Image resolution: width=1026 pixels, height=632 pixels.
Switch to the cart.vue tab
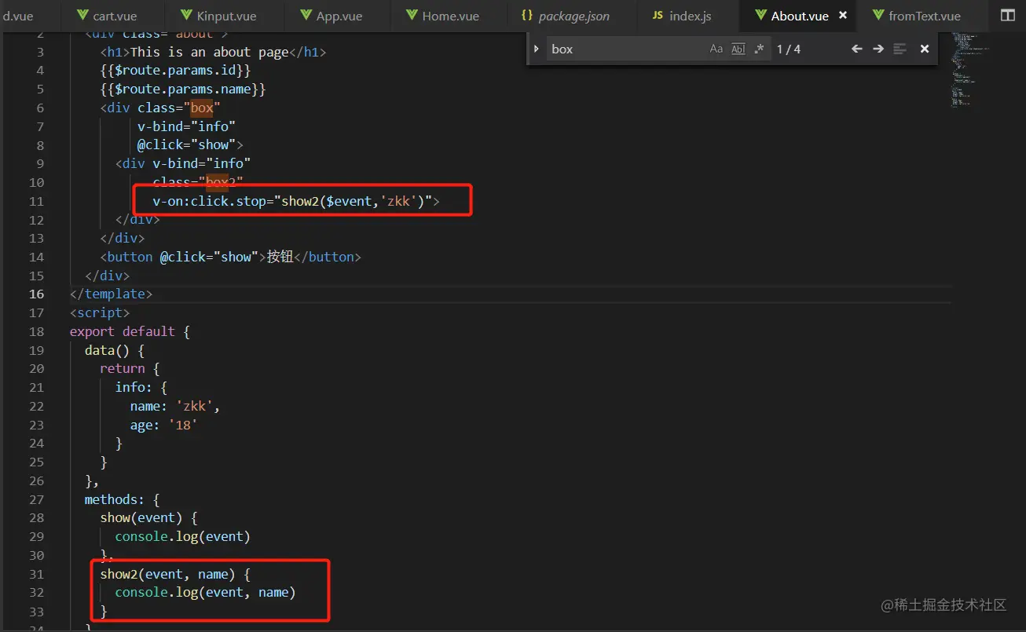107,16
